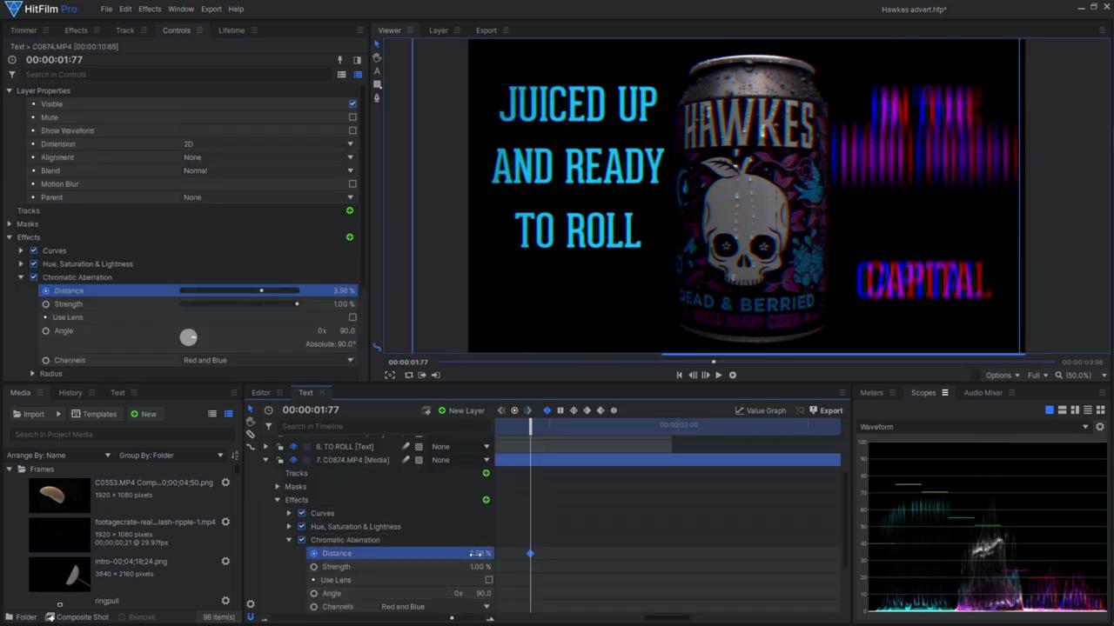The width and height of the screenshot is (1114, 626).
Task: Open the Dimension 2D dropdown
Action: pyautogui.click(x=268, y=144)
